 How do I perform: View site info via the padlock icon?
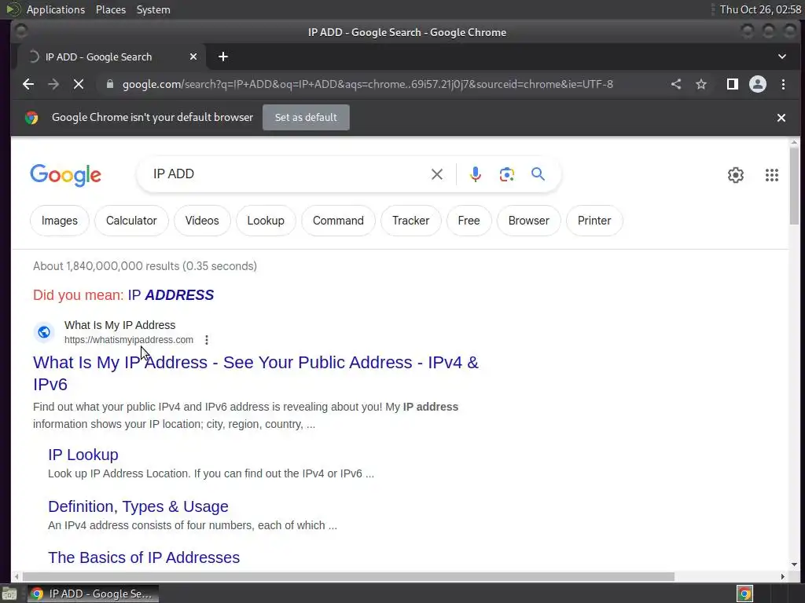pos(109,84)
